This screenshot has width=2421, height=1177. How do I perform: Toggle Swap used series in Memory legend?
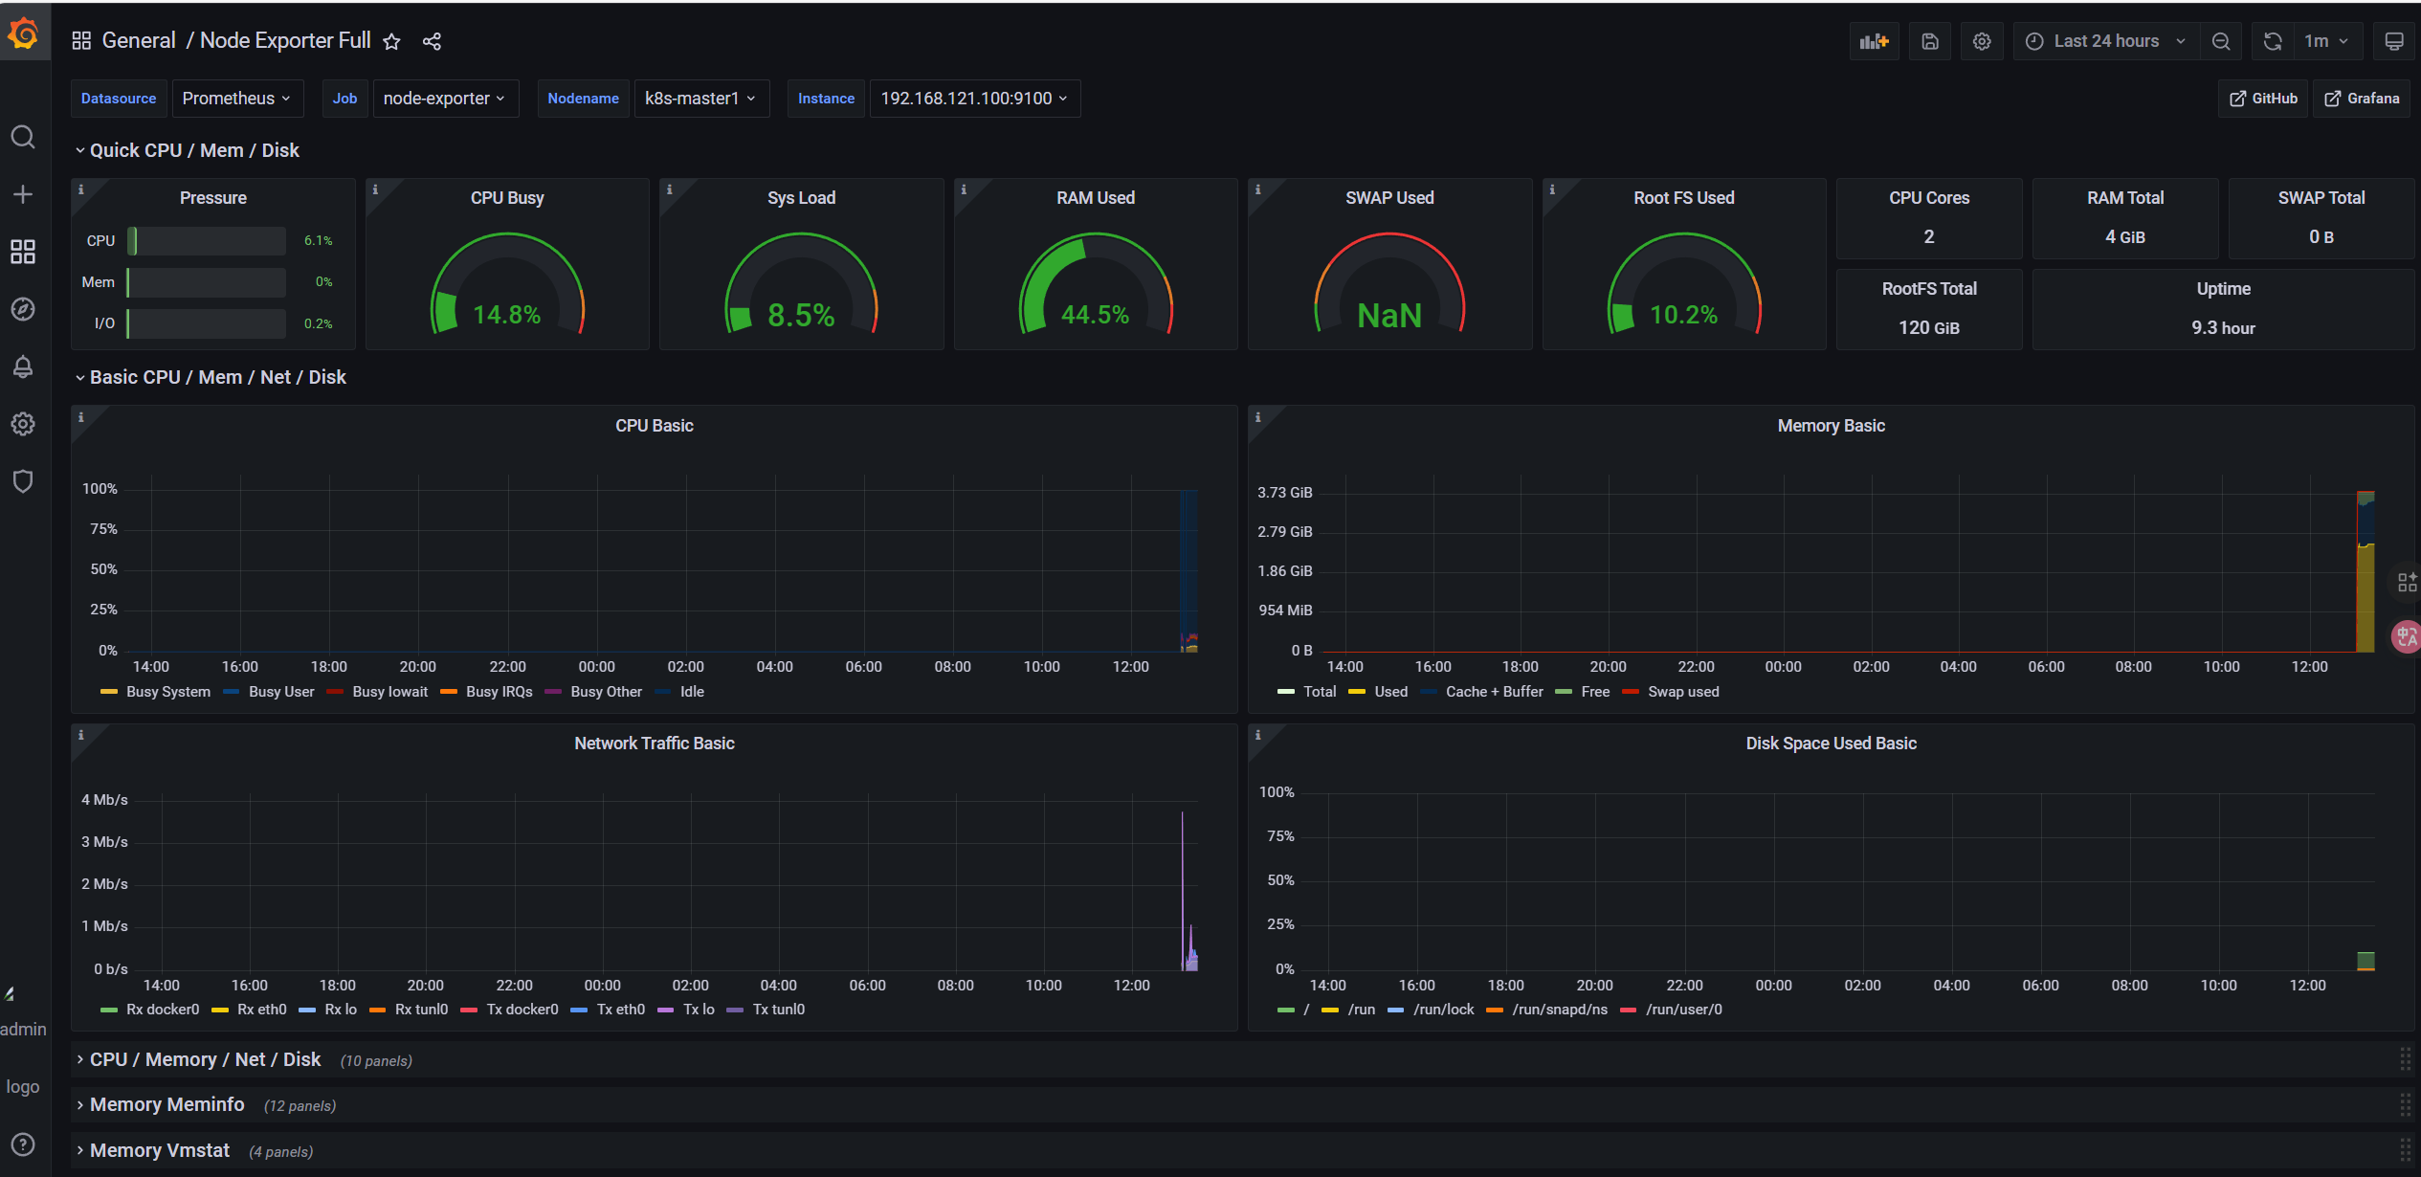tap(1682, 692)
